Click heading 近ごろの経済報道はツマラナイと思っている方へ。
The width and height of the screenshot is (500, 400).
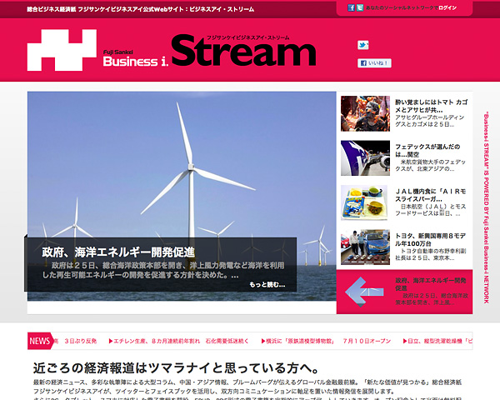[177, 367]
